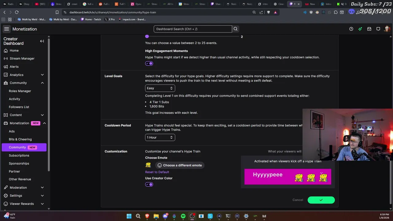
Task: Click the green save checkmark button
Action: pyautogui.click(x=321, y=200)
